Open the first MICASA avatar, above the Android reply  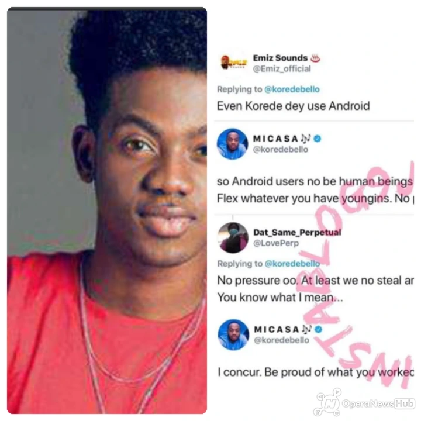point(232,144)
